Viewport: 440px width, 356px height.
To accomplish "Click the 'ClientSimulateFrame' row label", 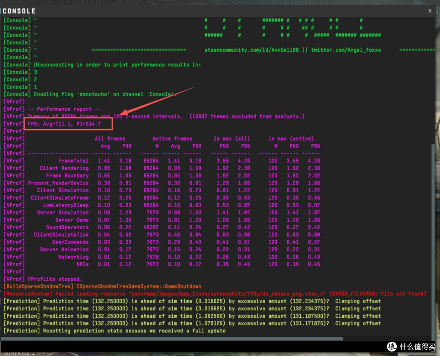I will click(x=60, y=198).
